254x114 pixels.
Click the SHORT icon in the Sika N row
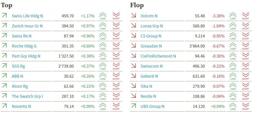pyautogui.click(x=245, y=86)
